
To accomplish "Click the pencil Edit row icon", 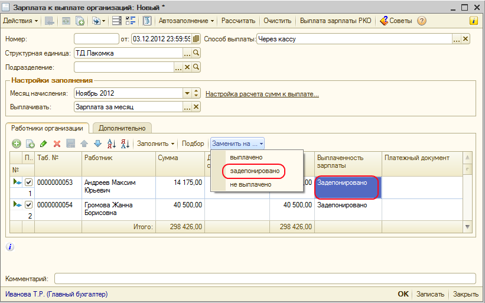I will tap(44, 144).
